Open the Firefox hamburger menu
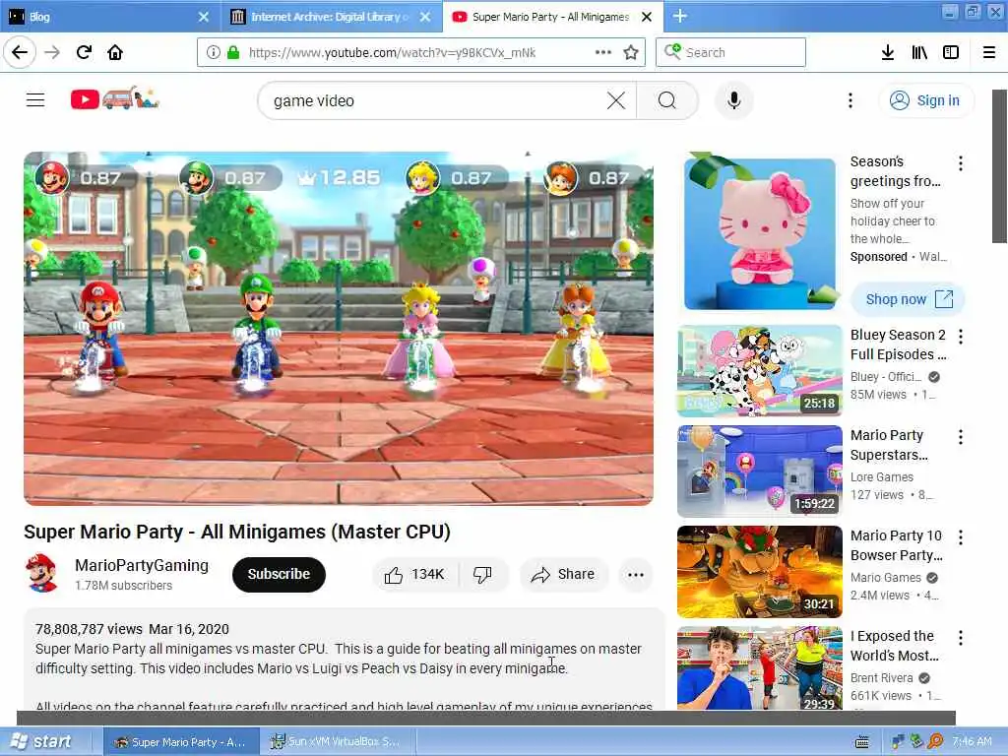 click(989, 52)
